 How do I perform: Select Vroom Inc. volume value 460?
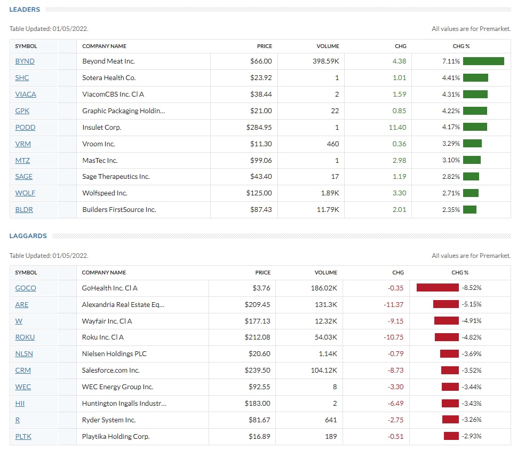333,144
